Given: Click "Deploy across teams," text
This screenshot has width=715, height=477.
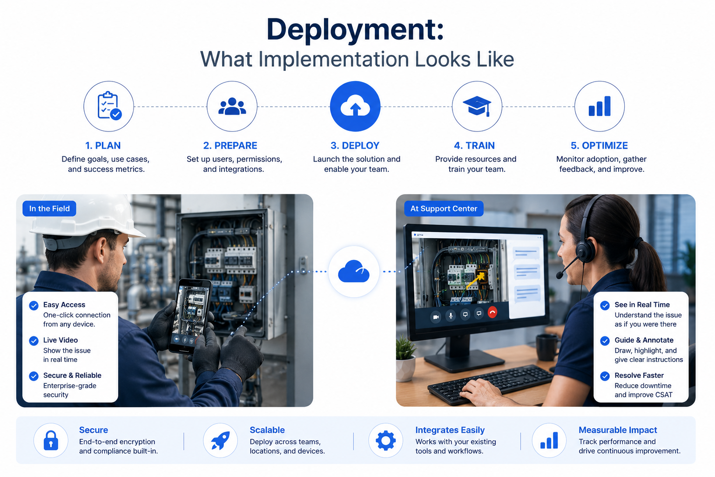Looking at the screenshot, I should pyautogui.click(x=285, y=442).
